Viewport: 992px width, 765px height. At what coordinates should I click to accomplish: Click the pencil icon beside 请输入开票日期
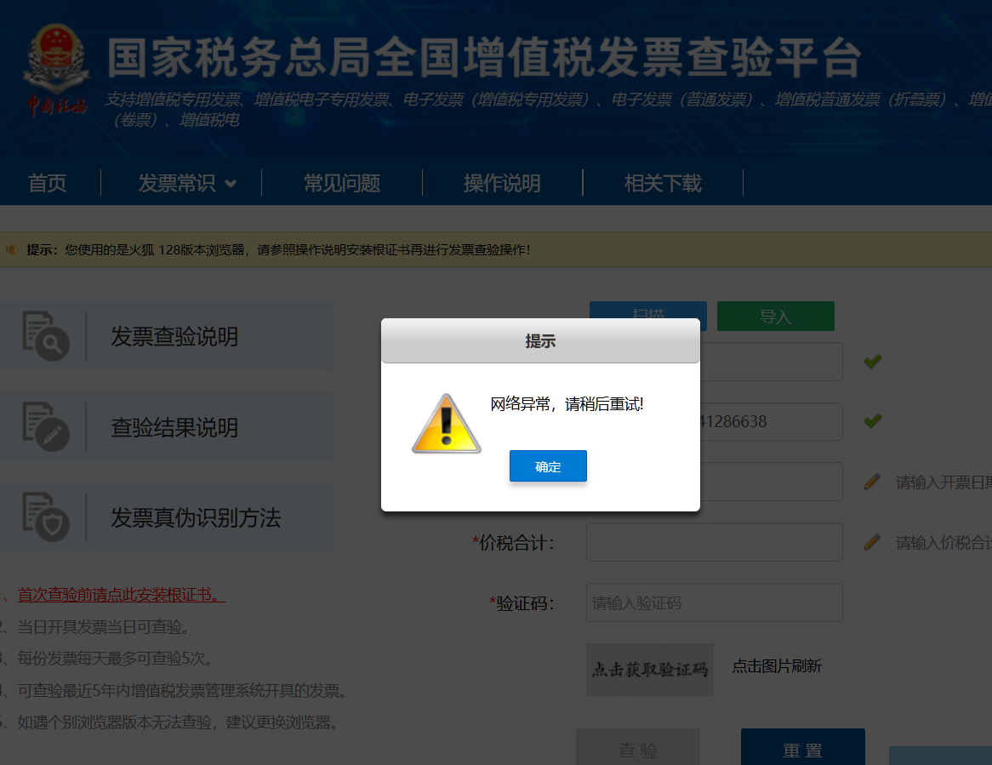coord(872,482)
